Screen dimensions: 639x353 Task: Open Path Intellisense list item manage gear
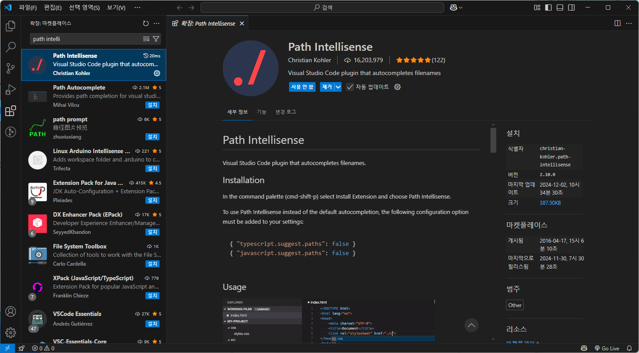click(x=157, y=73)
